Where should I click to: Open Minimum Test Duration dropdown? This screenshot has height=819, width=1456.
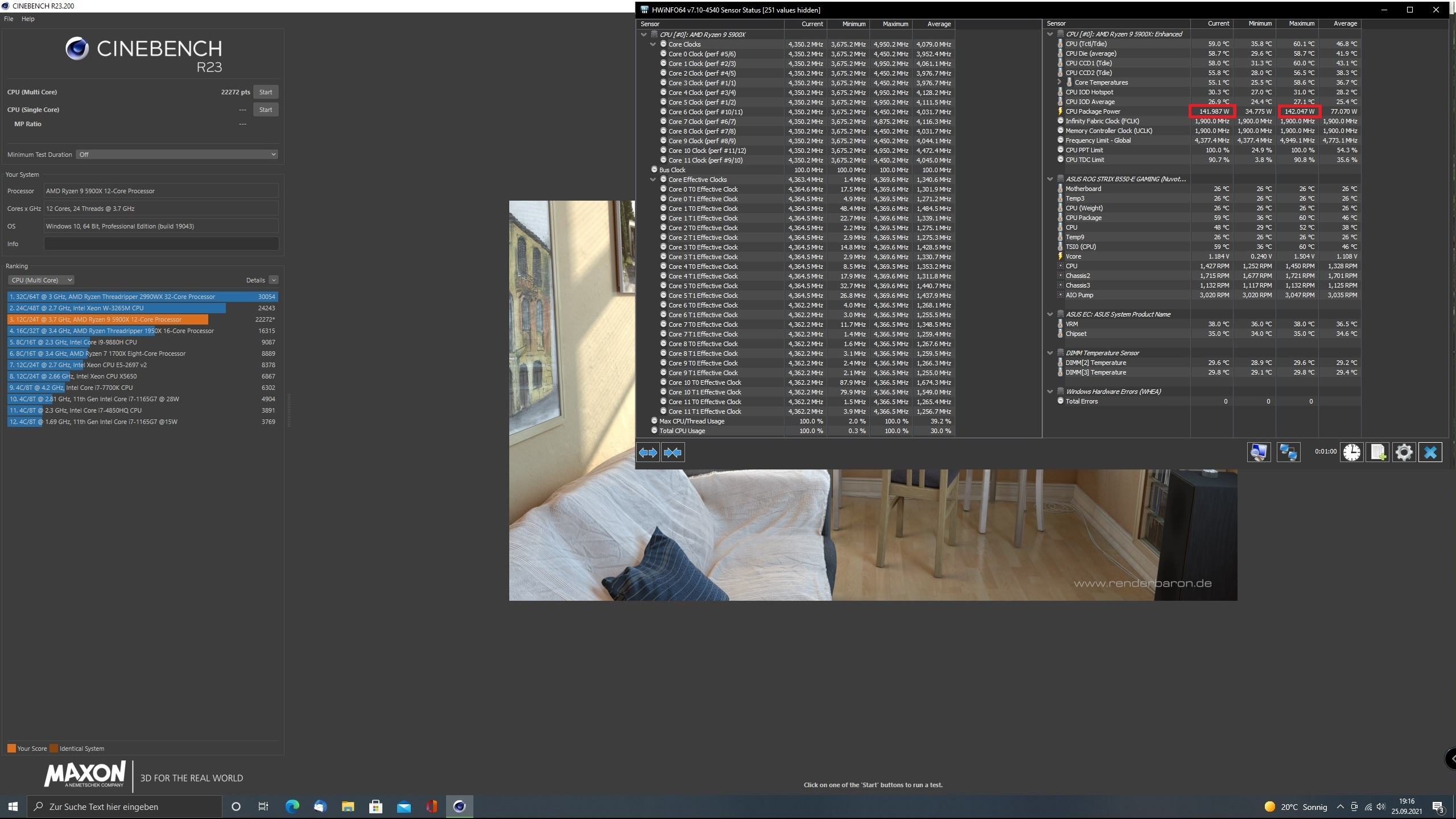(x=177, y=155)
